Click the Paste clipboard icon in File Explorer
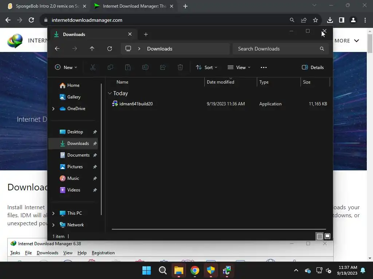373x279 pixels. pos(128,67)
